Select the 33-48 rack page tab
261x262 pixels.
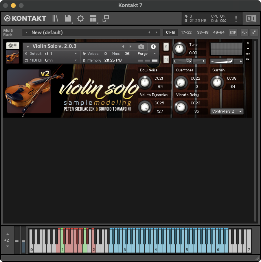tap(203, 32)
